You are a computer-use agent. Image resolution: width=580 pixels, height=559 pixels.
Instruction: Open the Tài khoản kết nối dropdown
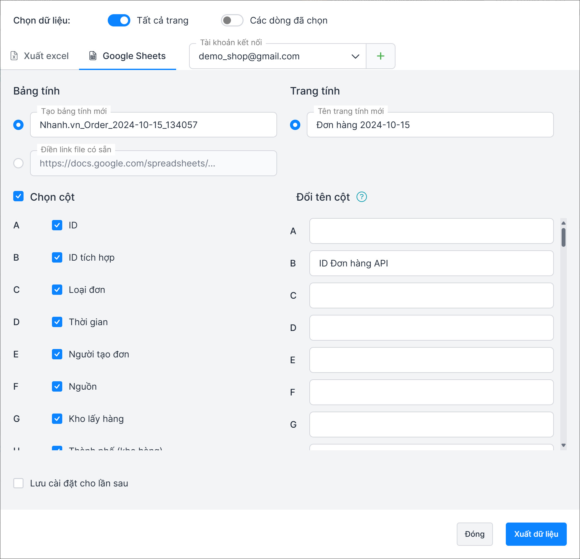(x=278, y=56)
